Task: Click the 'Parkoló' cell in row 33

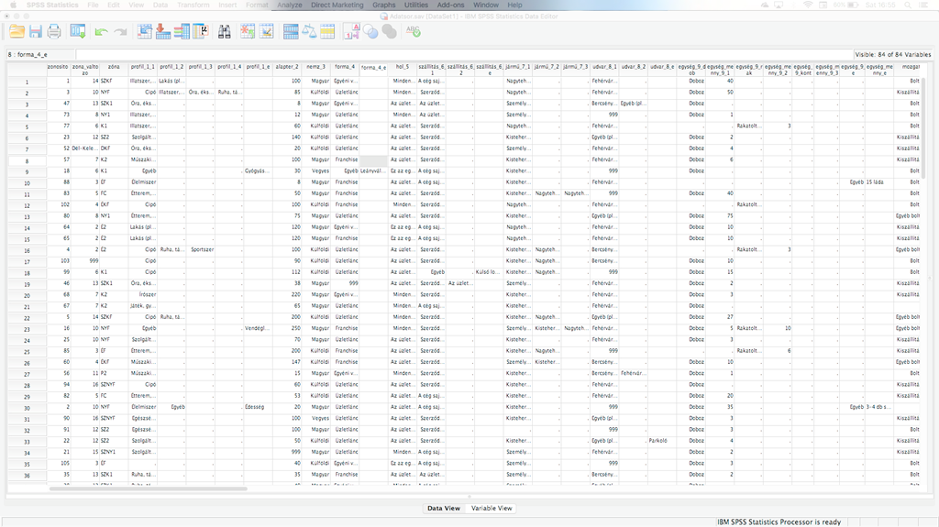Action: tap(662, 441)
